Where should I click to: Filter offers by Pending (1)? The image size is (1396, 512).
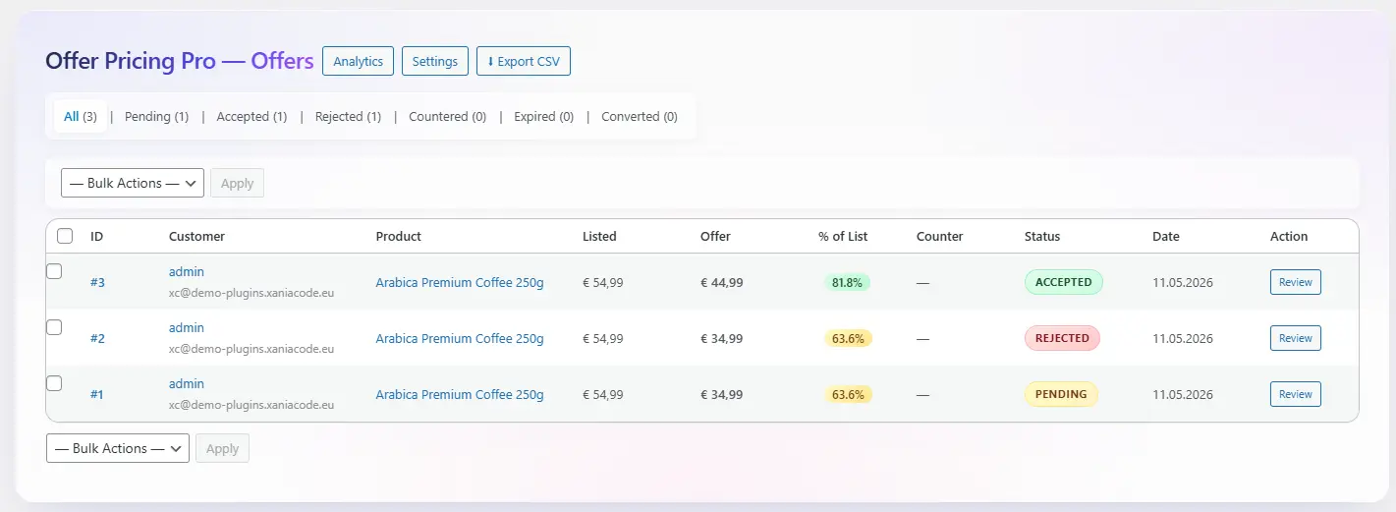(x=156, y=116)
